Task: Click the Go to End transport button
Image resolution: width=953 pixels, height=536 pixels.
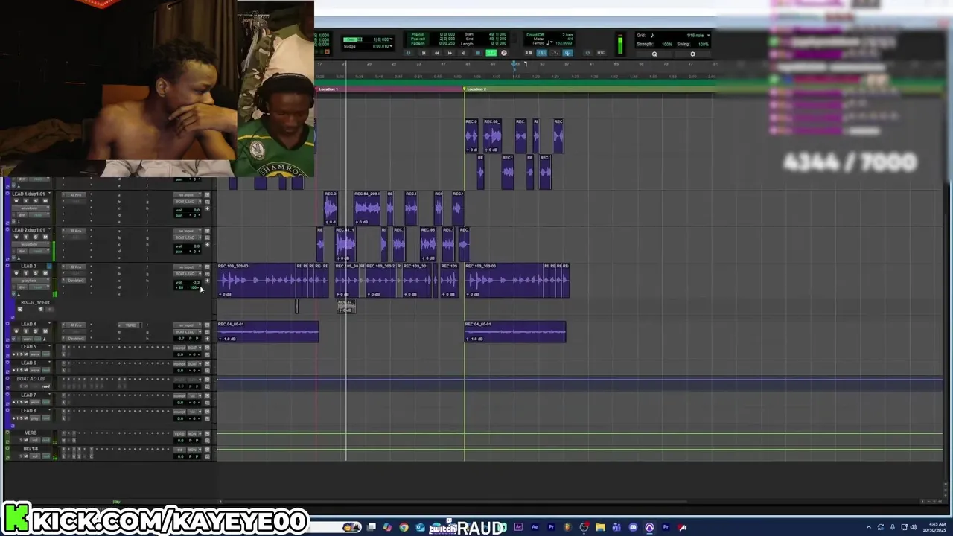Action: [x=463, y=53]
